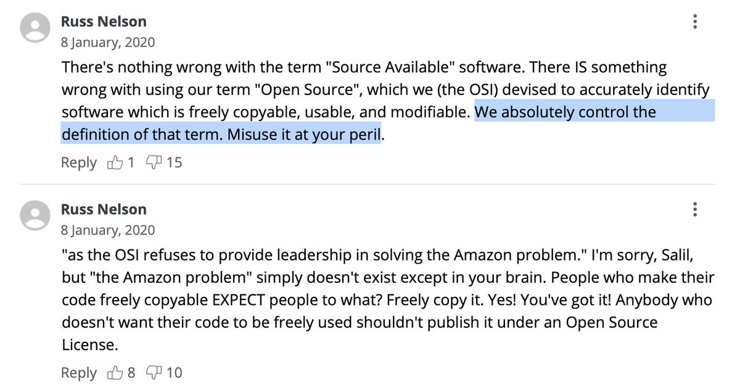
Task: Click the downvote count 10
Action: [x=175, y=373]
